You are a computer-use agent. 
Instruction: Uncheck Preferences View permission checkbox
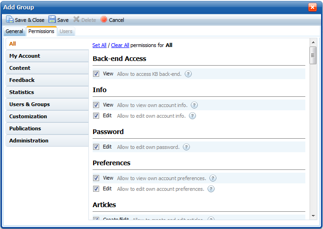point(96,178)
